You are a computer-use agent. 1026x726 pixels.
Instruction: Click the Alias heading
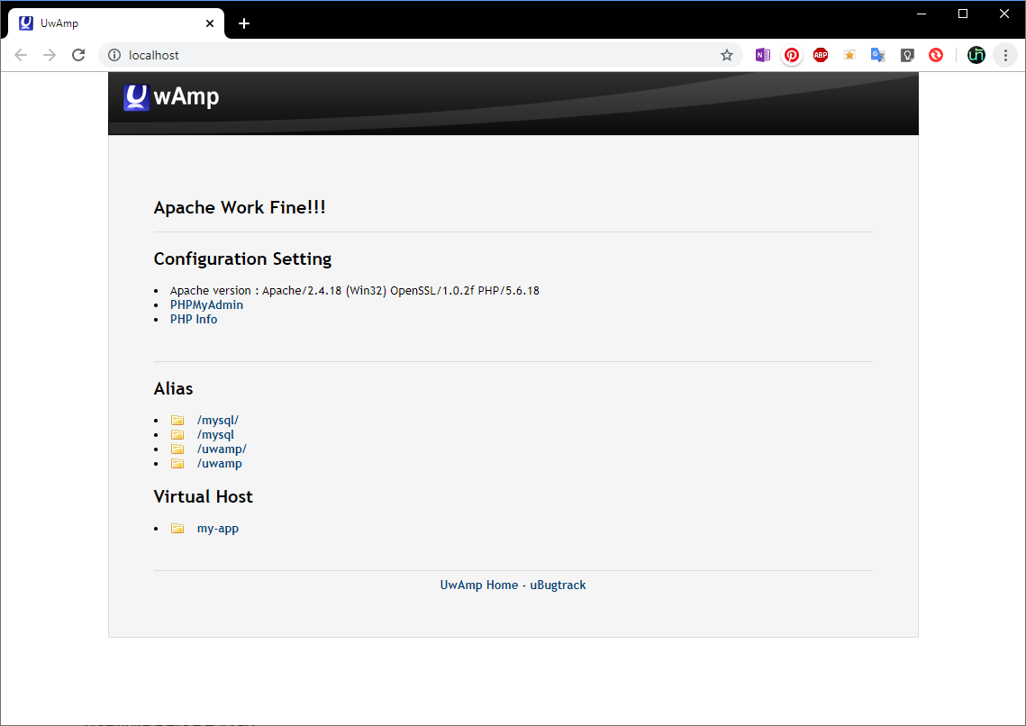[173, 388]
